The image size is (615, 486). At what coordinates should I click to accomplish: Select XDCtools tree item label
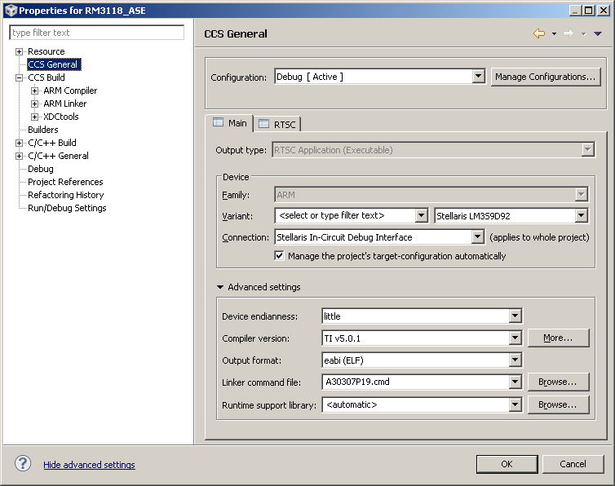tap(61, 117)
